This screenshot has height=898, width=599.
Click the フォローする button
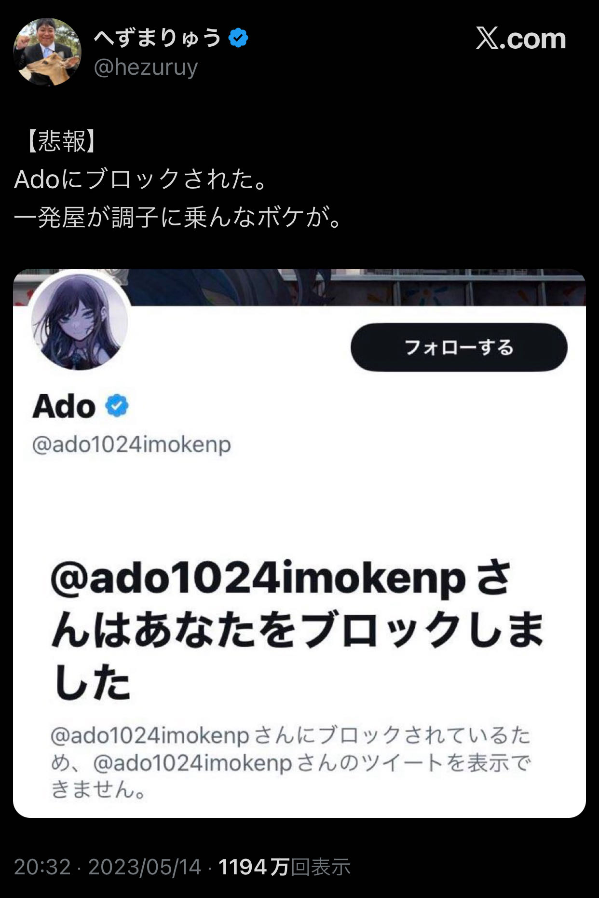[459, 347]
